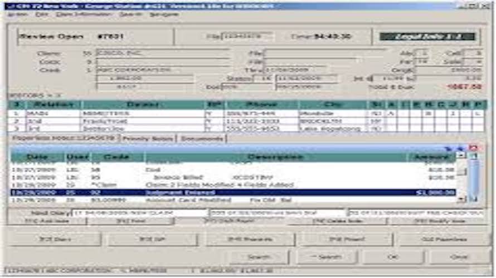Image resolution: width=496 pixels, height=278 pixels.
Task: Click the OK button
Action: coord(393,257)
